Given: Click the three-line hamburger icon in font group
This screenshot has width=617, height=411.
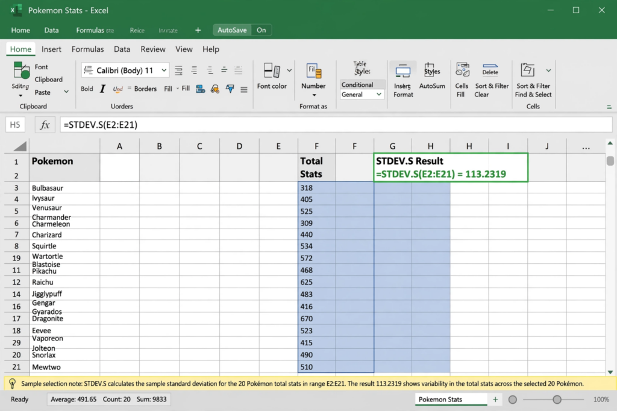Looking at the screenshot, I should pos(244,90).
